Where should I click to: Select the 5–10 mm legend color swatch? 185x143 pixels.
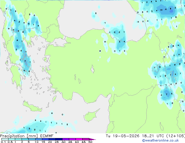pos(32,139)
